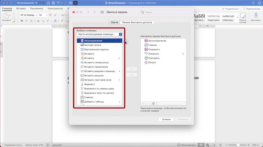Viewport: 263px width, 147px height.
Task: Click the format painter brush icon
Action: point(14,22)
